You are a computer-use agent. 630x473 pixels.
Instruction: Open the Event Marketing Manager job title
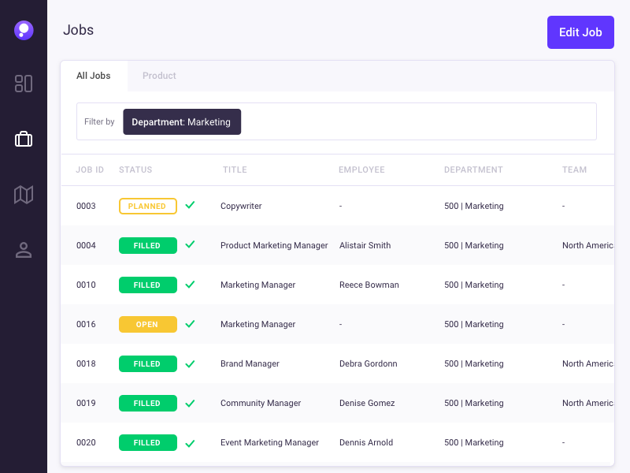click(x=269, y=442)
